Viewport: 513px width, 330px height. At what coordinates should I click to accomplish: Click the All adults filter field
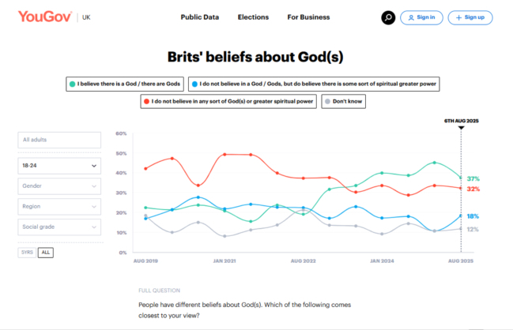[59, 140]
